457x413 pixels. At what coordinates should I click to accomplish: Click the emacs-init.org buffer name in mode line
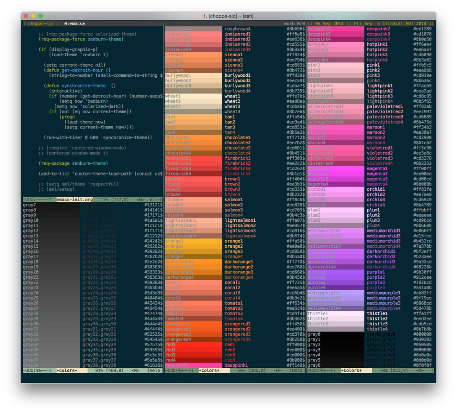pos(75,200)
